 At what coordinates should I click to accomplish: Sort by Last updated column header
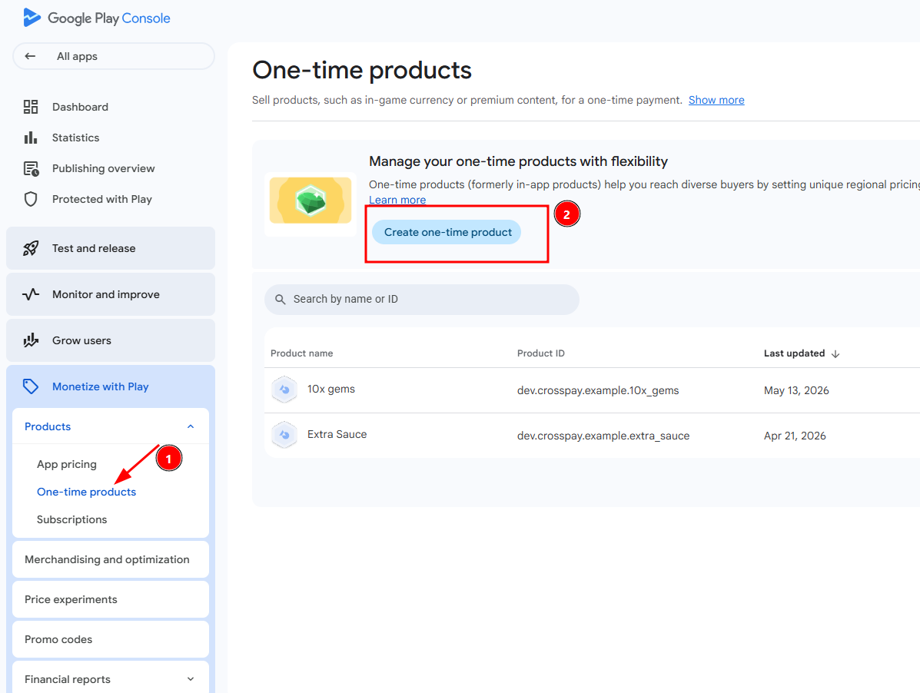click(x=795, y=353)
